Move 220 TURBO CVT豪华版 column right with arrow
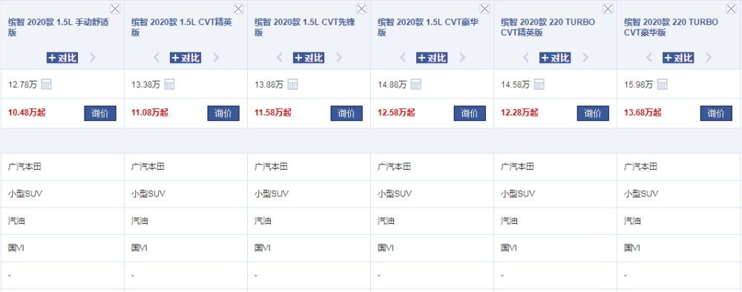Screen dimensions: 742x292 point(709,58)
